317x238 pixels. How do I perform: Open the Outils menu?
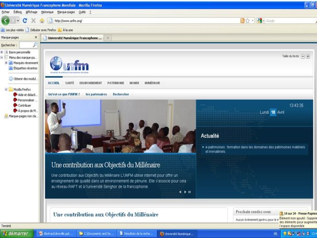coord(82,12)
